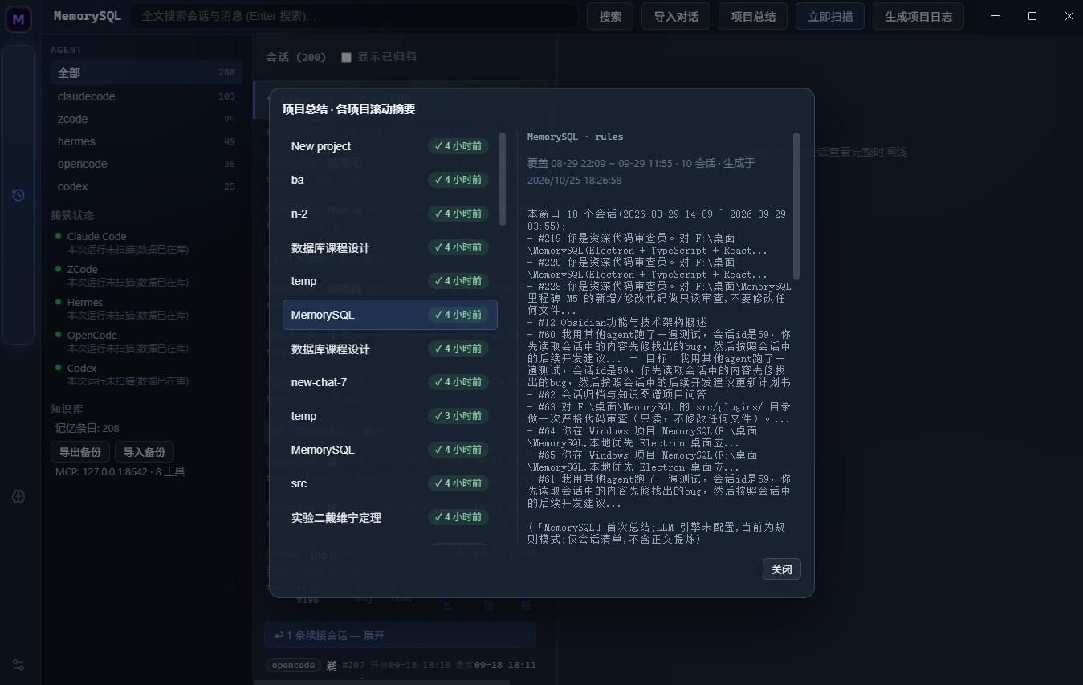Select the New project summary row

[x=390, y=146]
